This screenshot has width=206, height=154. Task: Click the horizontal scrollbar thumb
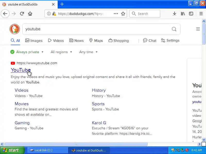[76, 144]
